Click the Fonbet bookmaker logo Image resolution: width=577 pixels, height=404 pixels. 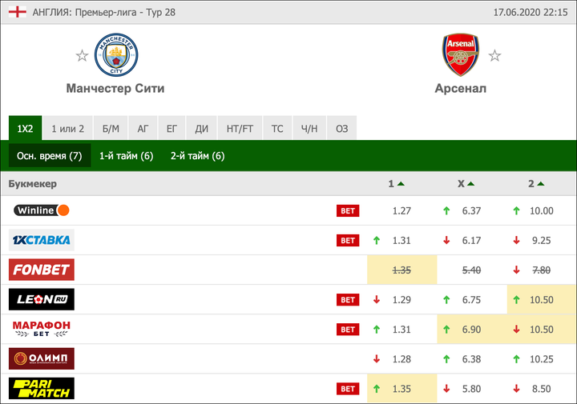pyautogui.click(x=42, y=270)
